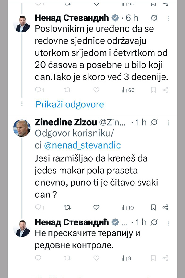Open more options on the last tweet
This screenshot has height=278, width=185.
168,222
